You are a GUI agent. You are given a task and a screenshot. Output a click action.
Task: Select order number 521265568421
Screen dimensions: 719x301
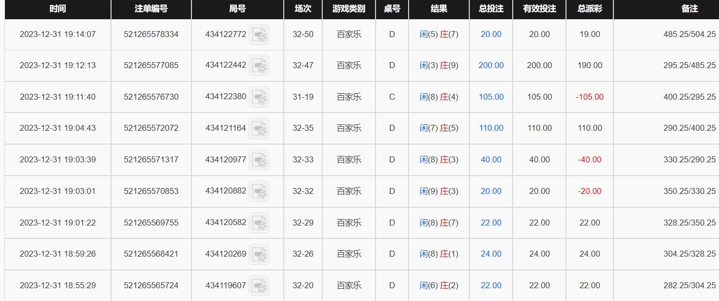point(151,254)
